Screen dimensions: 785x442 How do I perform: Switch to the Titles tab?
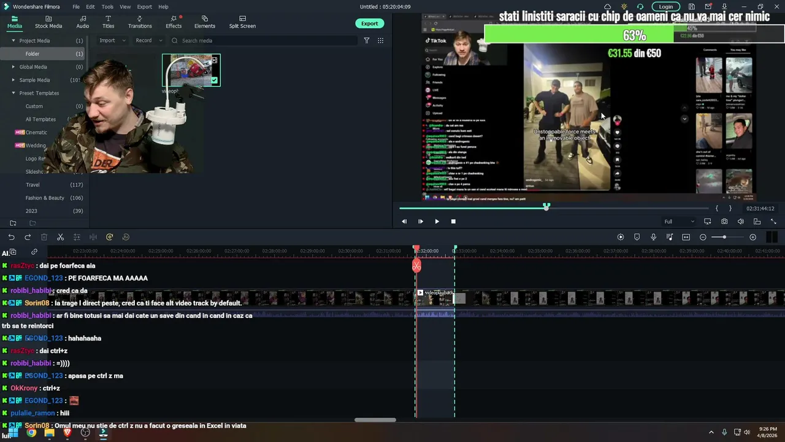coord(108,22)
